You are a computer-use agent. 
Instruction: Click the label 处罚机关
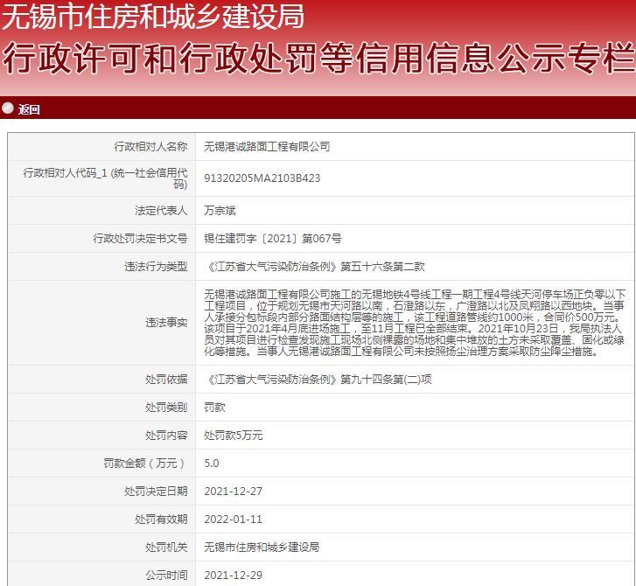(167, 547)
